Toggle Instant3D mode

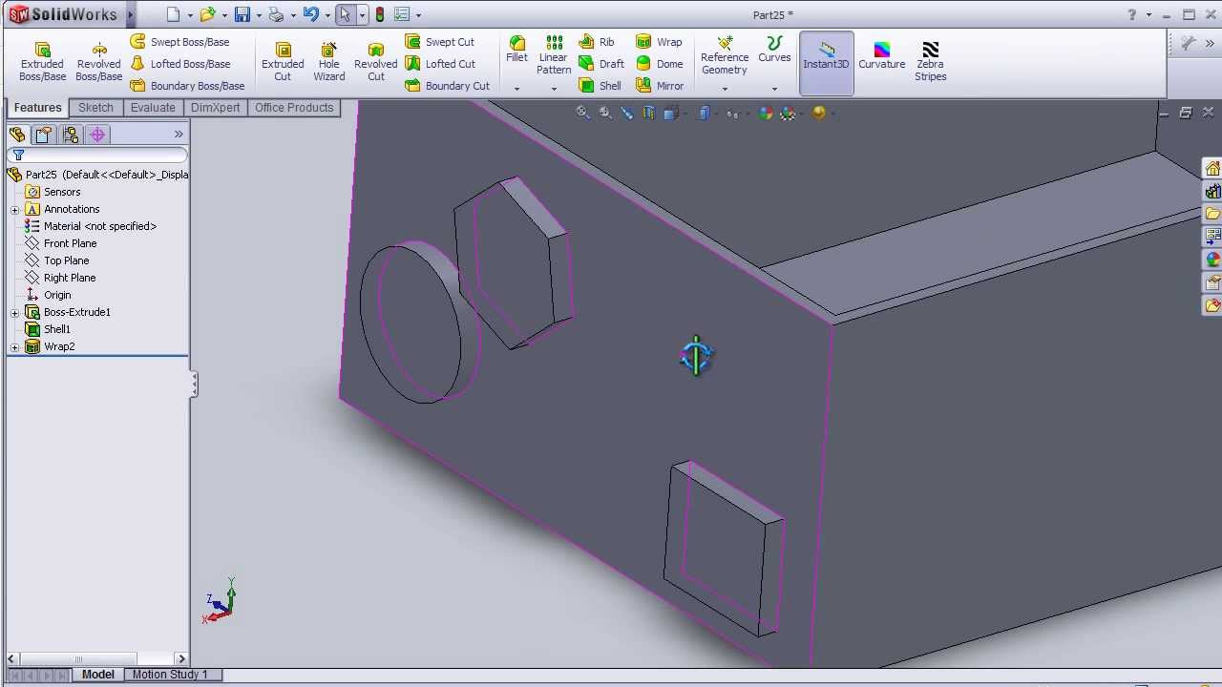point(826,63)
